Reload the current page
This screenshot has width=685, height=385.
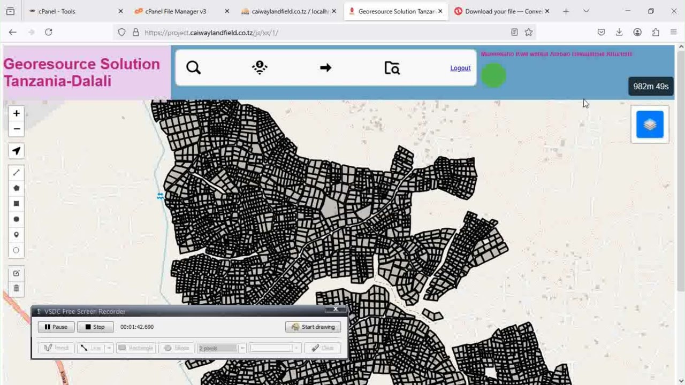(x=49, y=32)
